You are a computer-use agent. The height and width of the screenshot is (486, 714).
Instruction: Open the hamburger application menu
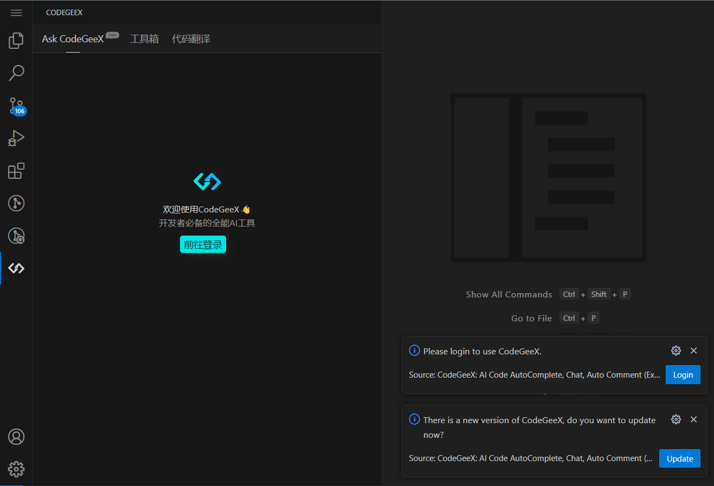tap(16, 12)
